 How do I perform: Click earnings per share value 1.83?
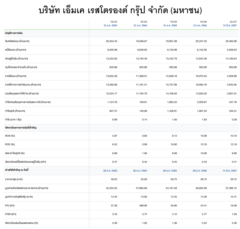tap(204, 119)
